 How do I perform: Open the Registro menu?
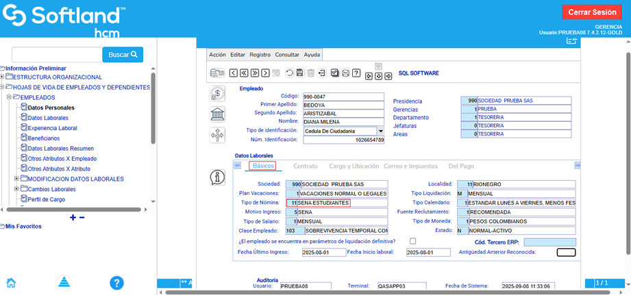coord(260,55)
